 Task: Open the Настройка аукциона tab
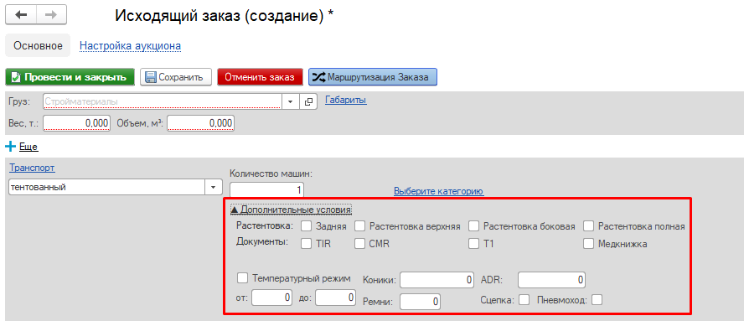click(x=131, y=46)
